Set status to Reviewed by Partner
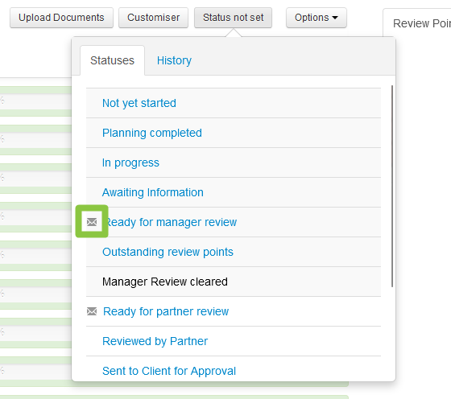Screen dimensions: 451x399 click(x=155, y=341)
